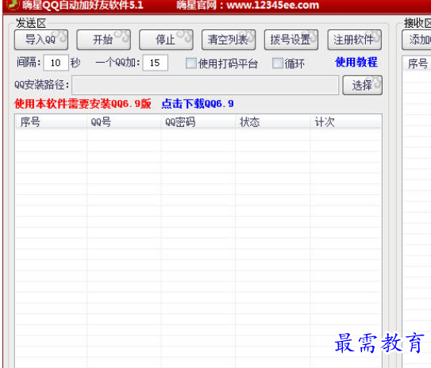The image size is (431, 368).
Task: Start the process with 开始 button
Action: (103, 40)
